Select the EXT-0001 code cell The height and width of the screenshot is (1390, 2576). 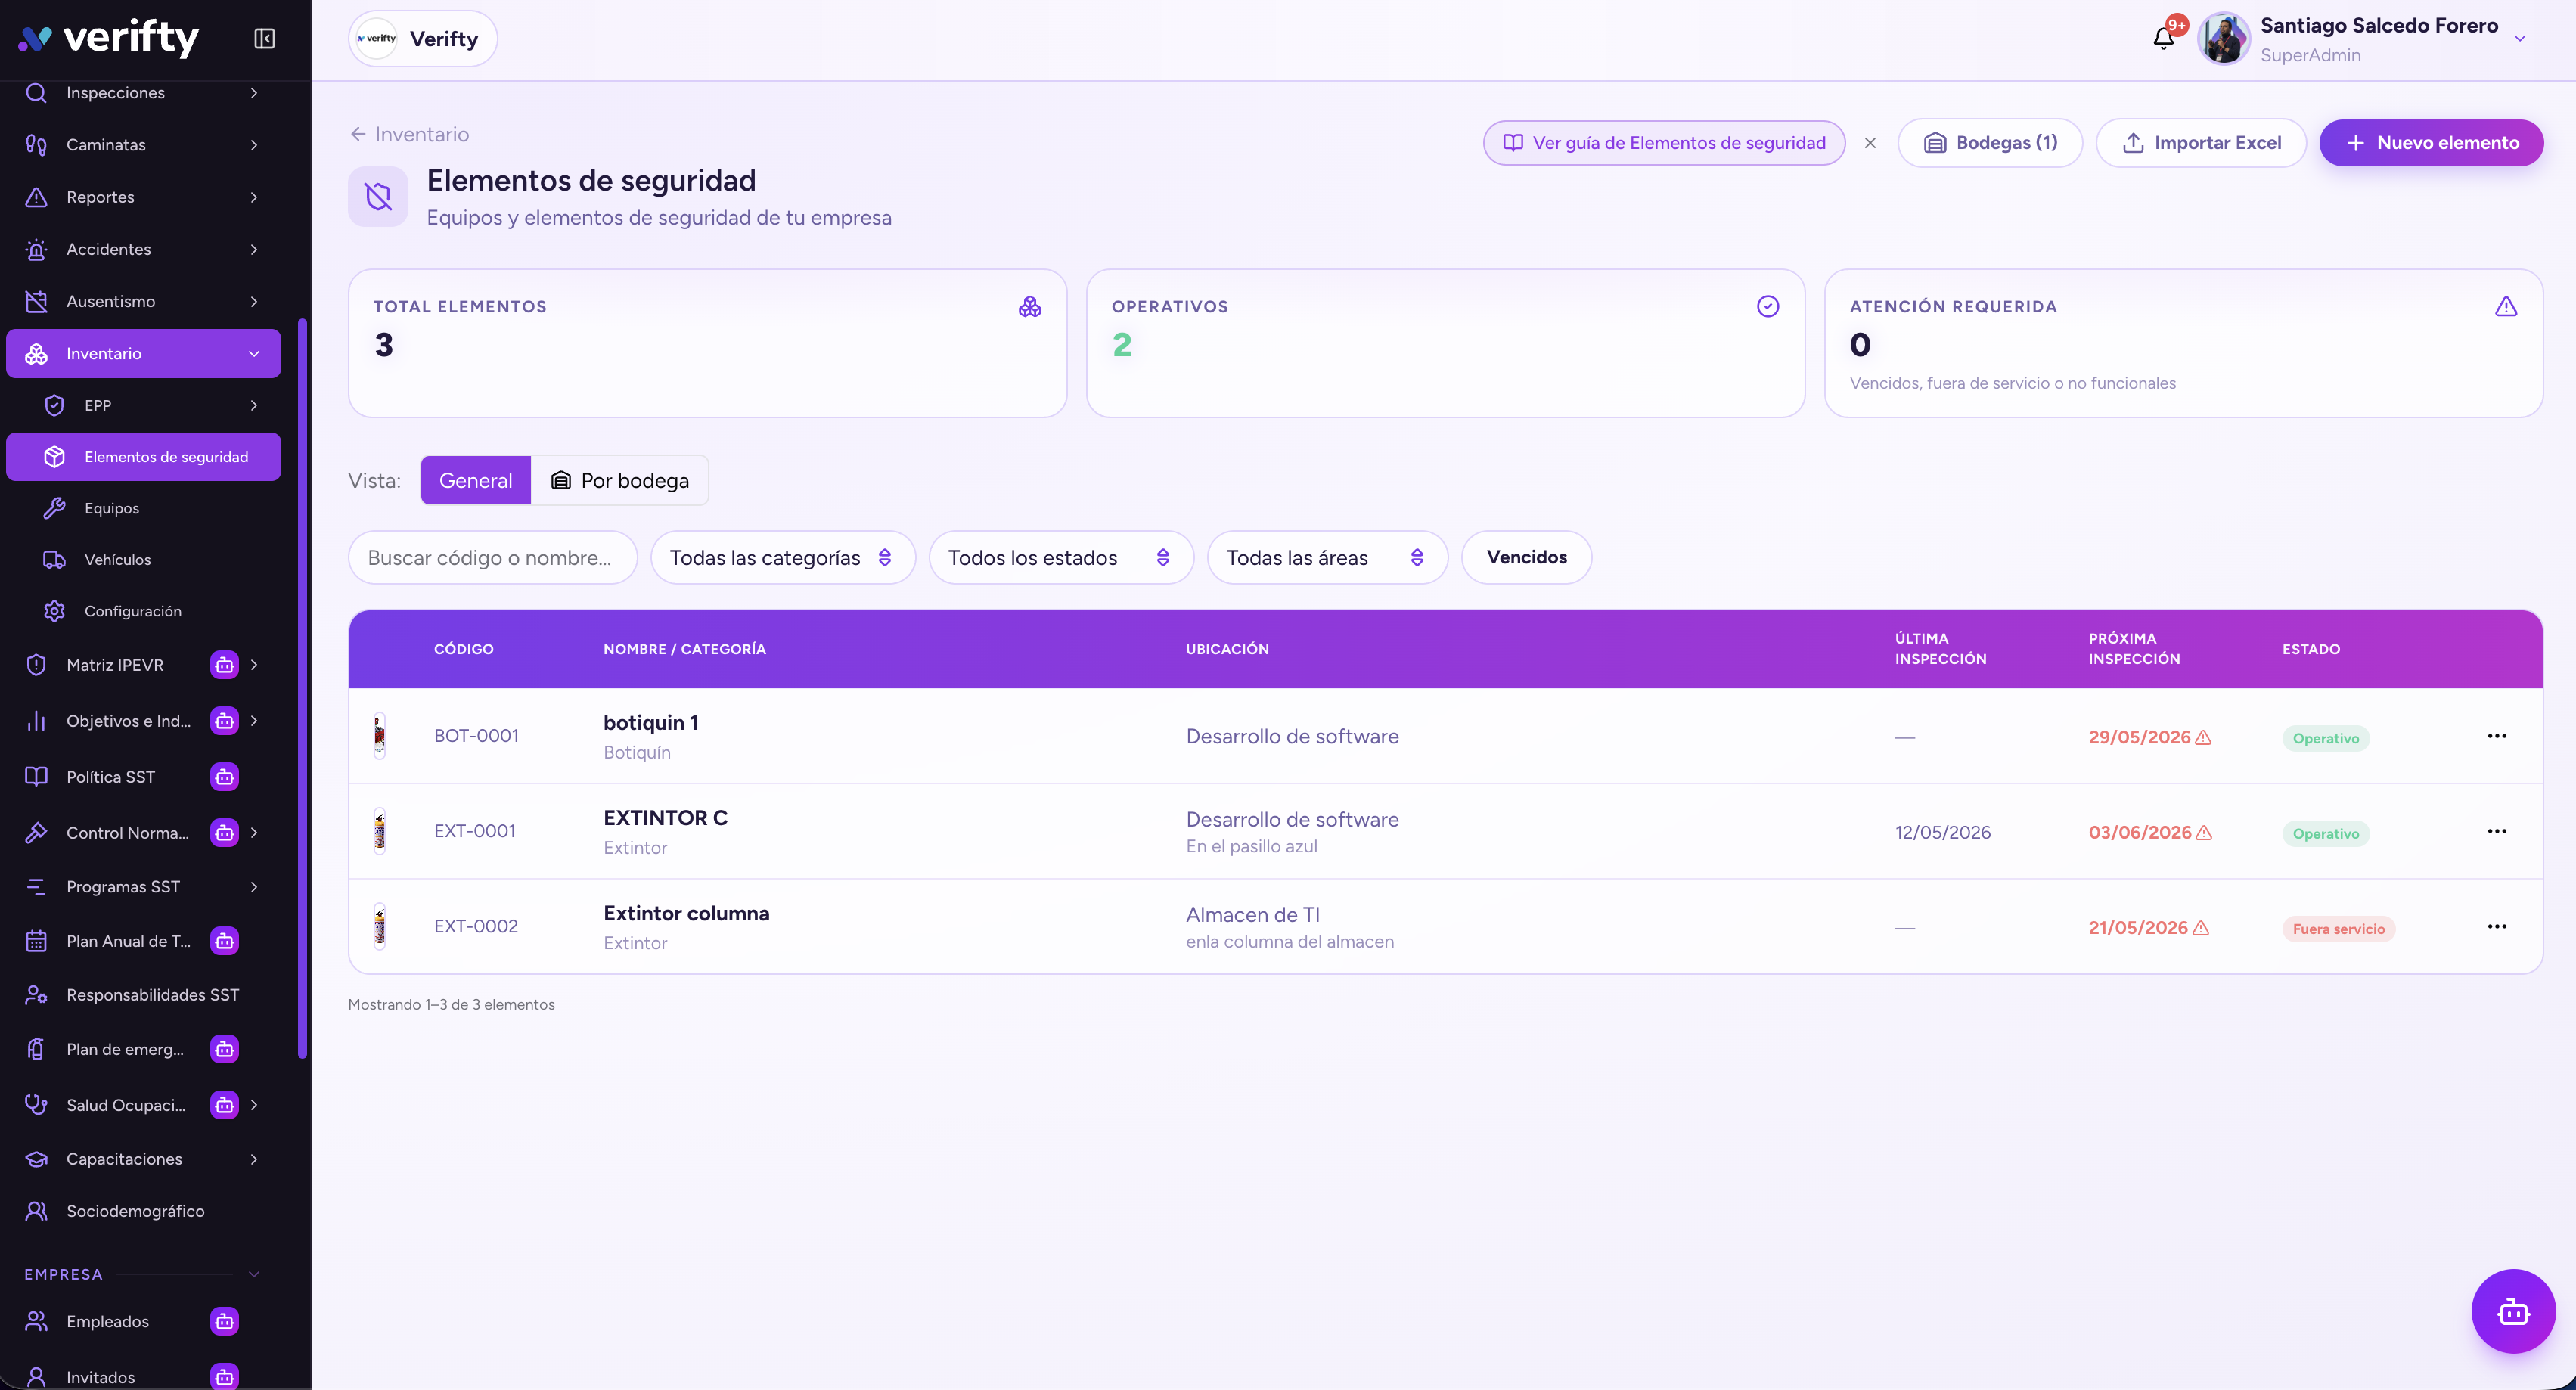(475, 831)
